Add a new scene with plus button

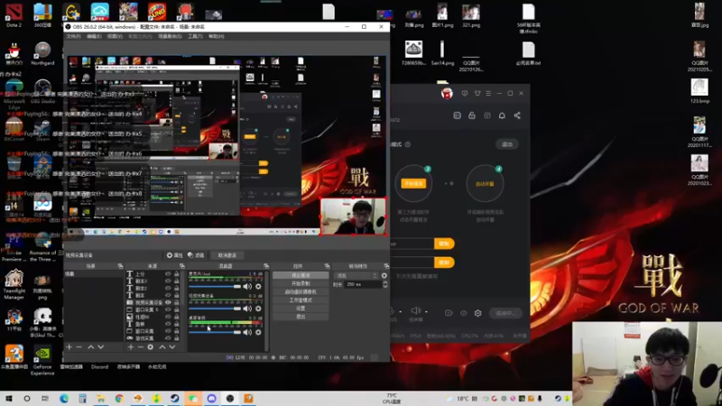point(69,347)
